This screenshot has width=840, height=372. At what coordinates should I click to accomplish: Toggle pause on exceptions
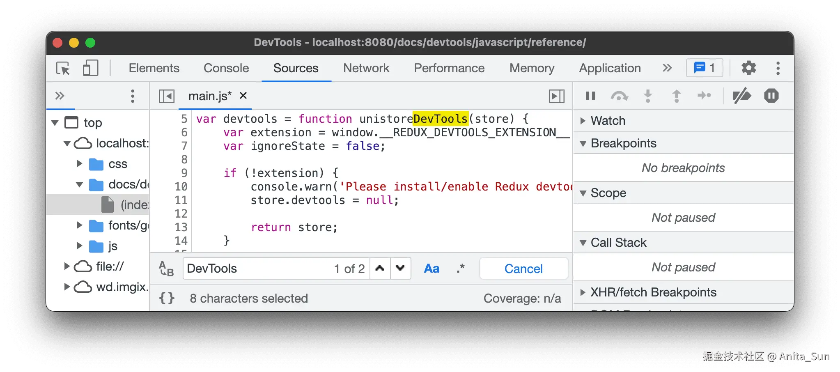[771, 96]
